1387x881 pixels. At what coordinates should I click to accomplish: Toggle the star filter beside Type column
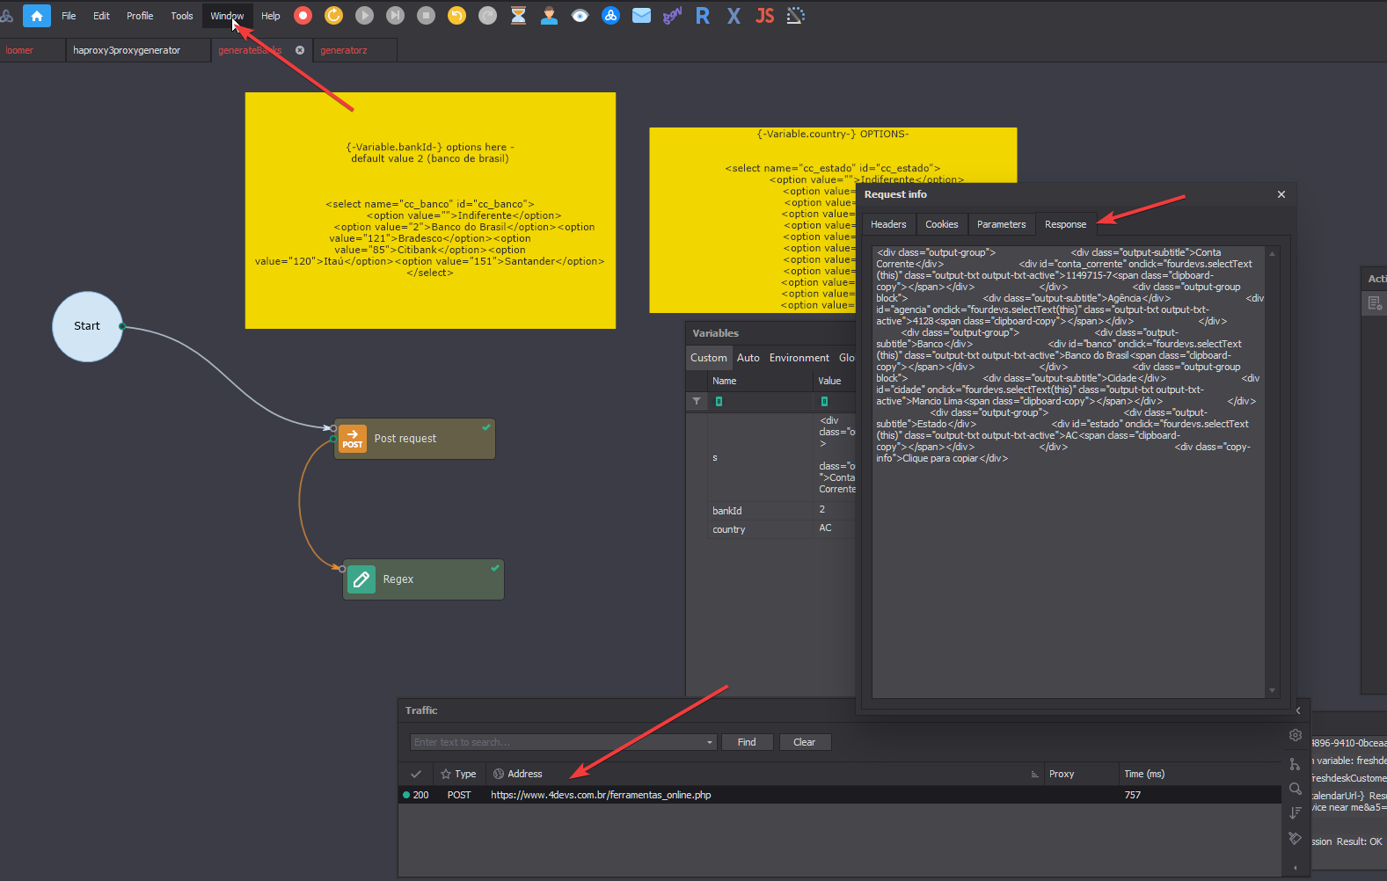click(446, 774)
